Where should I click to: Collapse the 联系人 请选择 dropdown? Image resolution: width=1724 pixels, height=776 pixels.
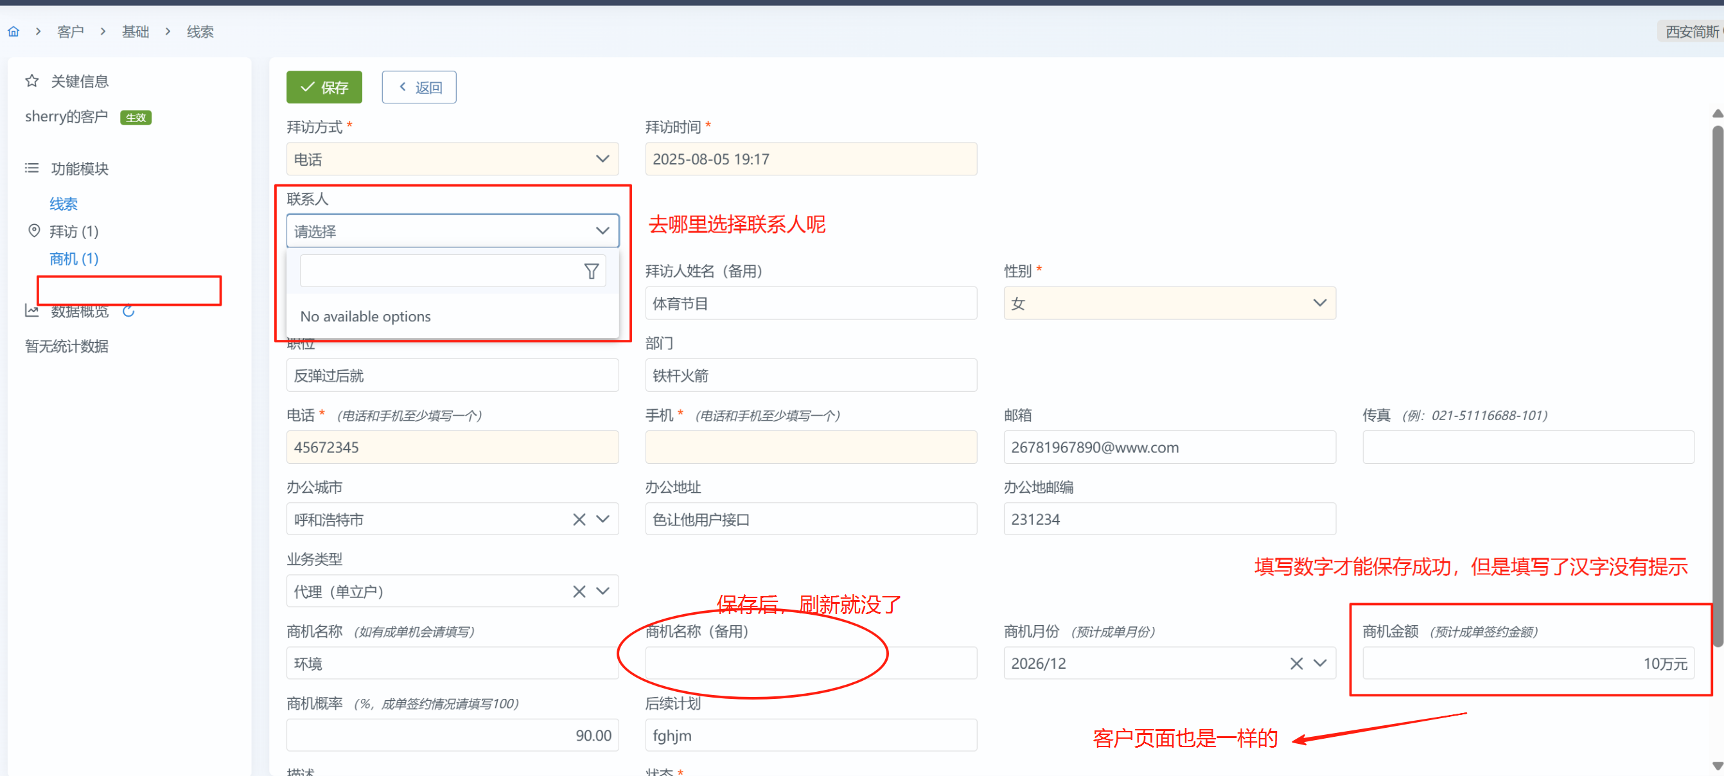point(603,231)
